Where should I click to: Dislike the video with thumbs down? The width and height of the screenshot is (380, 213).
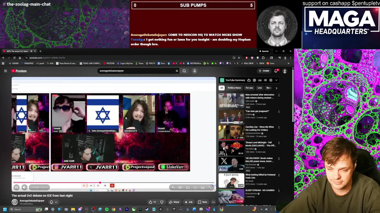tap(162, 202)
